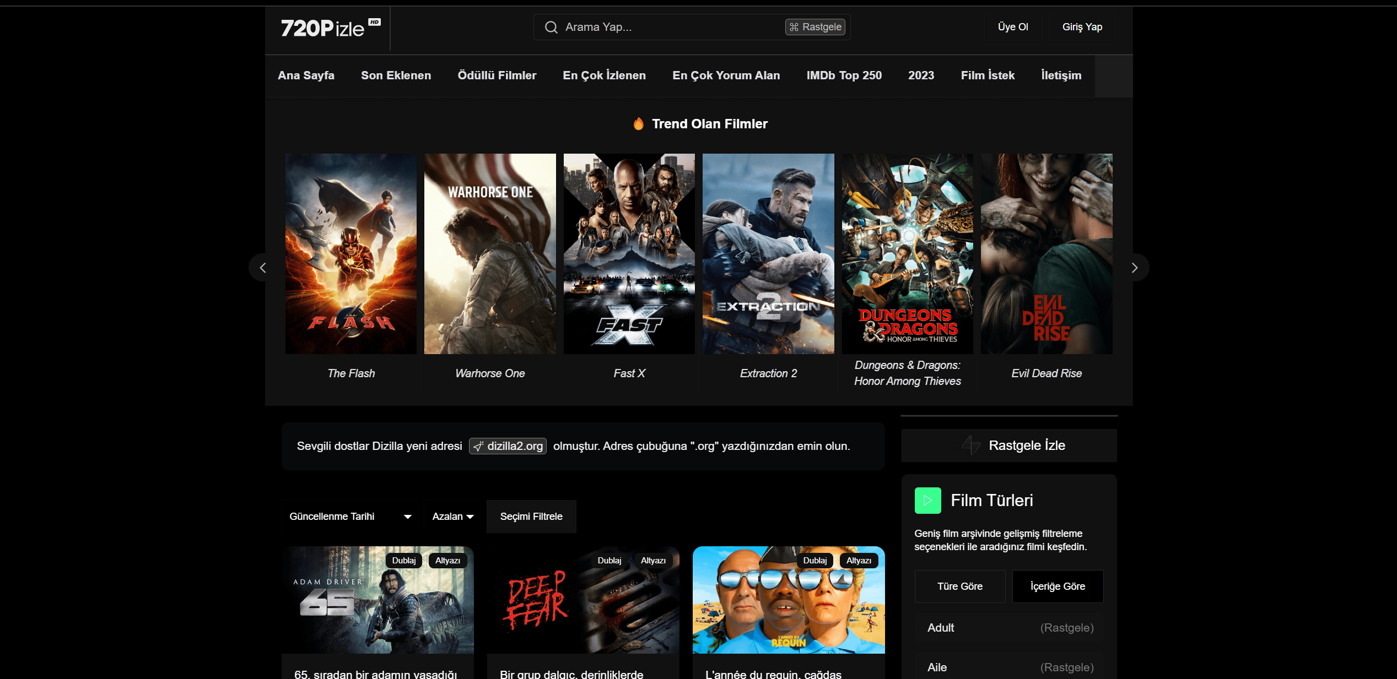Expand the Azalan order dropdown
The image size is (1397, 679).
(453, 517)
